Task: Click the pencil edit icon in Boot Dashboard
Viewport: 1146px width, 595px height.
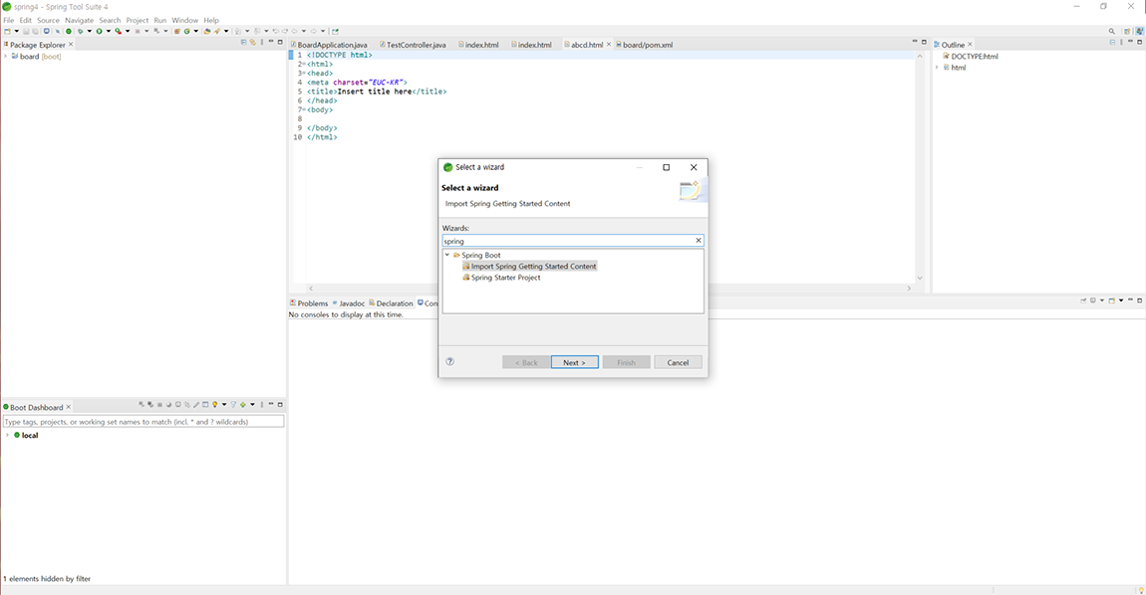Action: (196, 404)
